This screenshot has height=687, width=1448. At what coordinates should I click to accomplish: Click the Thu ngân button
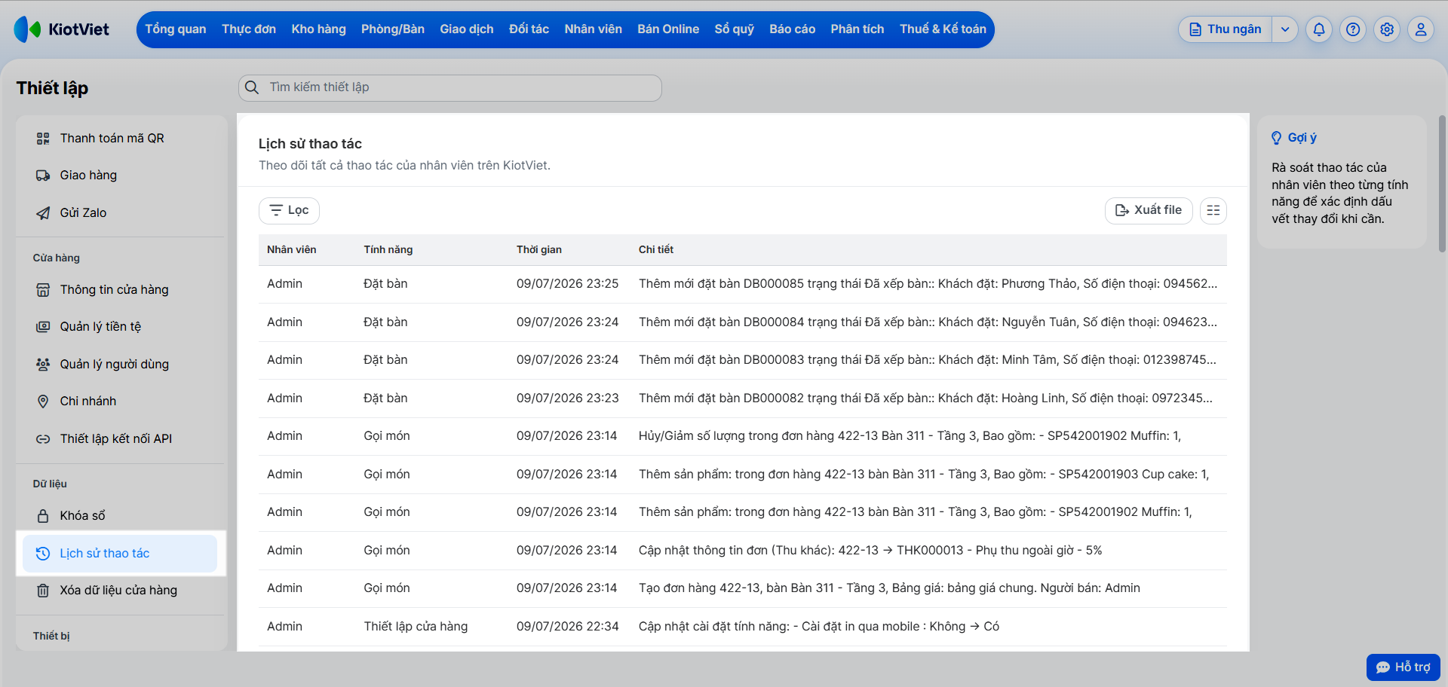click(x=1226, y=29)
